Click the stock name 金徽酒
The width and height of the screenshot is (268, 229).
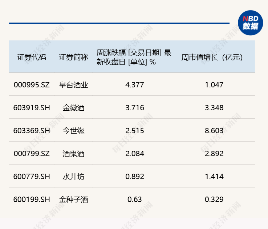click(x=73, y=108)
